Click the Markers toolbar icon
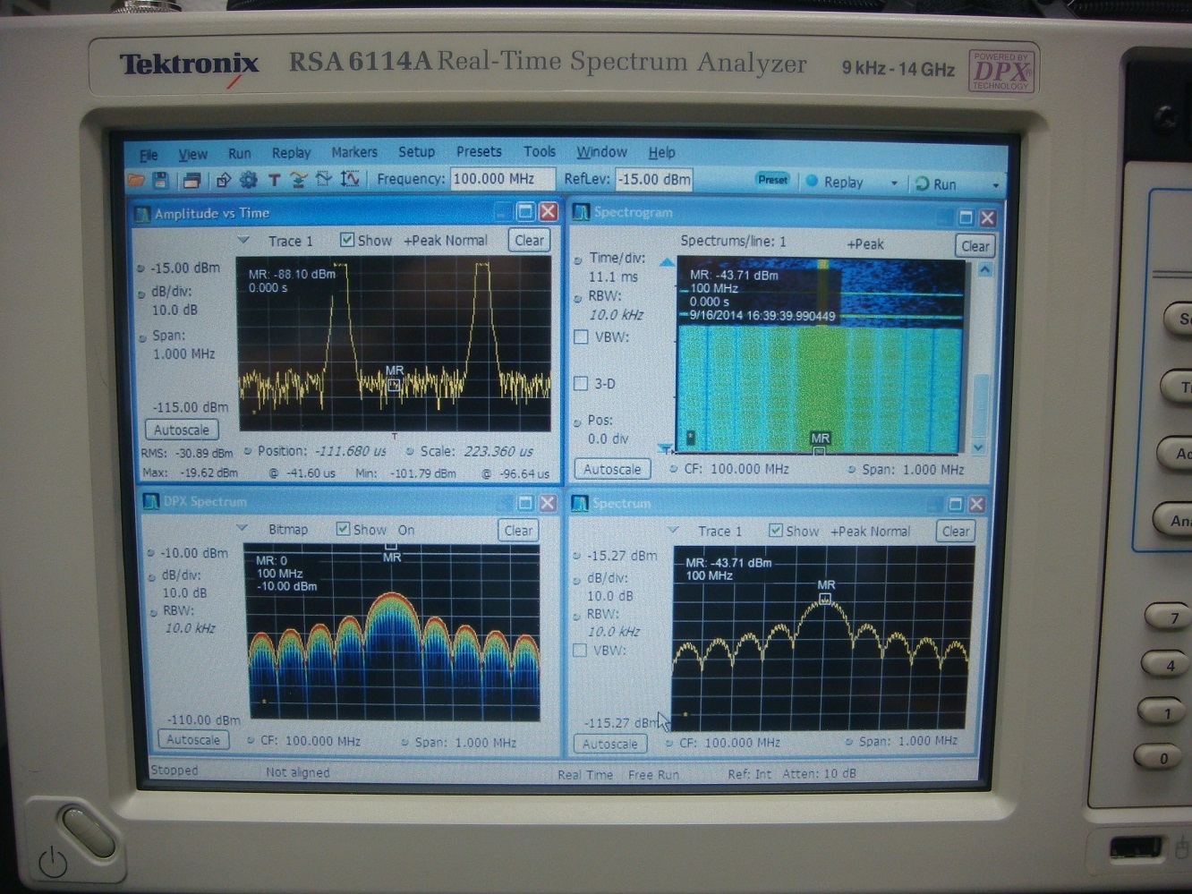This screenshot has height=894, width=1192. (x=299, y=180)
